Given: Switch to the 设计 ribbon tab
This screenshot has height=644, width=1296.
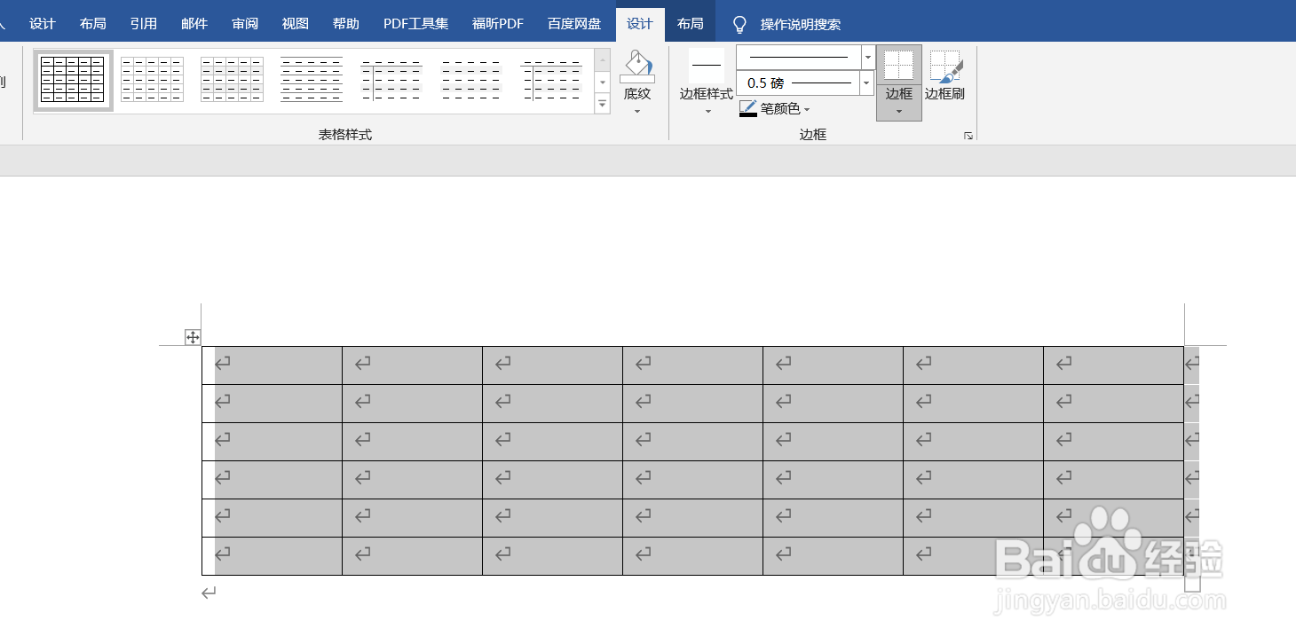Looking at the screenshot, I should coord(641,23).
